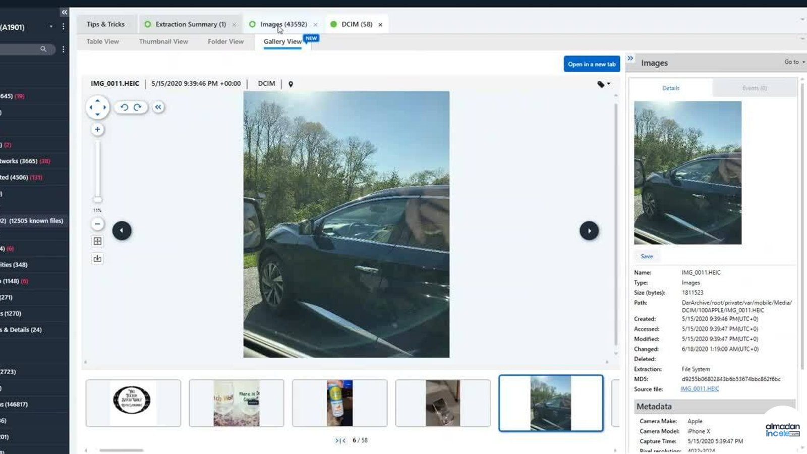Viewport: 807px width, 454px height.
Task: Collapse the Images details panel chevron
Action: coord(630,59)
